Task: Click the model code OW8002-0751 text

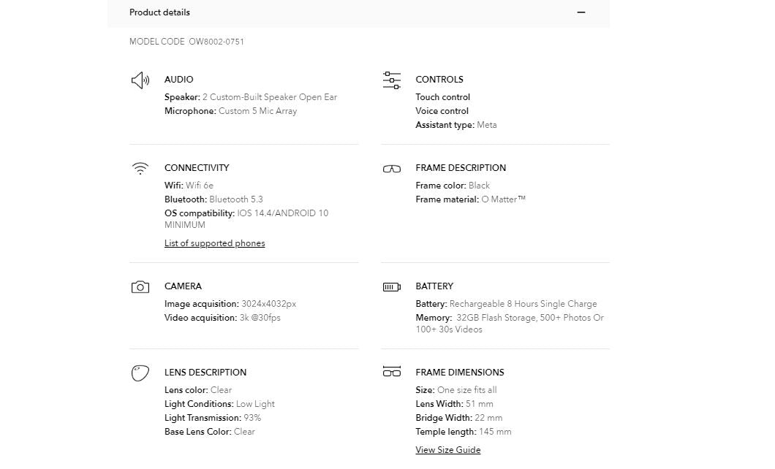Action: [216, 42]
